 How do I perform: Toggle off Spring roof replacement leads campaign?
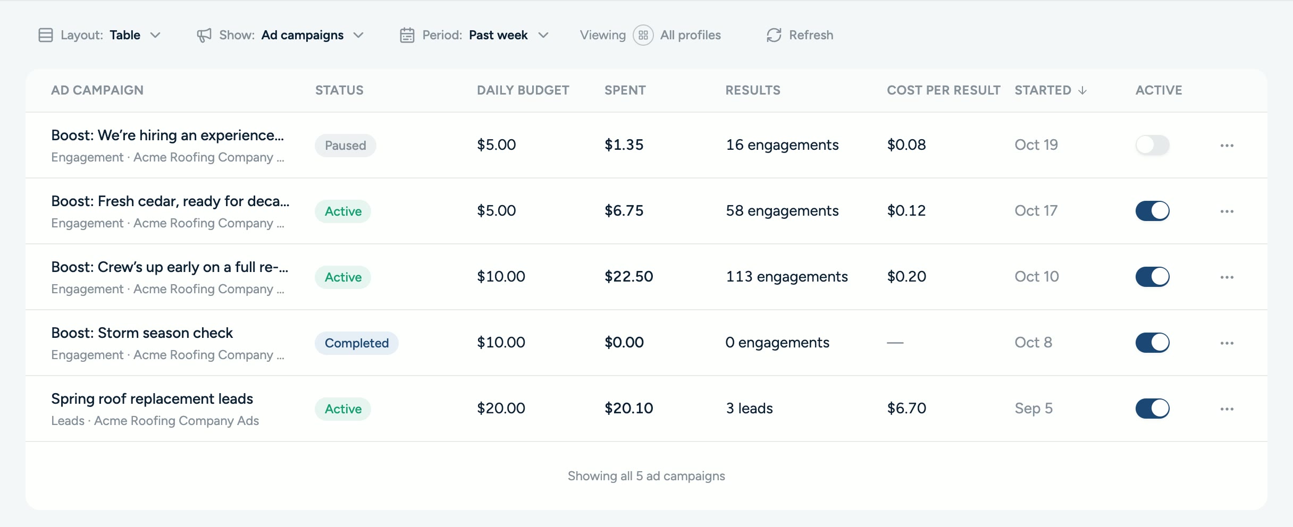click(x=1153, y=409)
